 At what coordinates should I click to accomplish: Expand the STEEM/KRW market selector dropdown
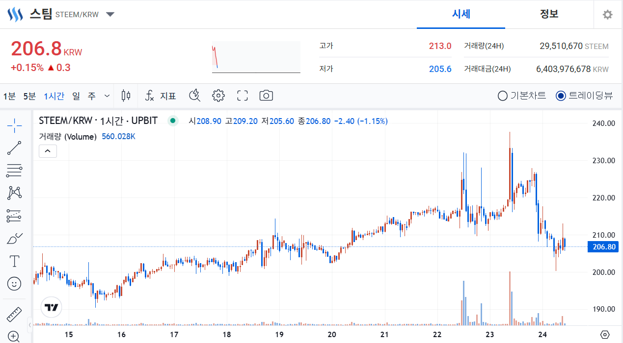click(110, 14)
